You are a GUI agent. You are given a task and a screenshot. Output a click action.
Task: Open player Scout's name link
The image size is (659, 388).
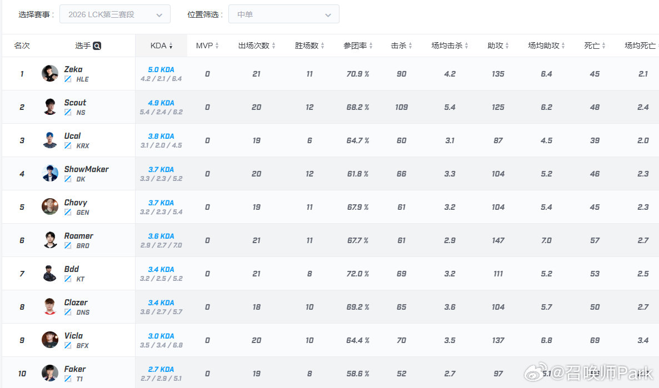(x=75, y=103)
